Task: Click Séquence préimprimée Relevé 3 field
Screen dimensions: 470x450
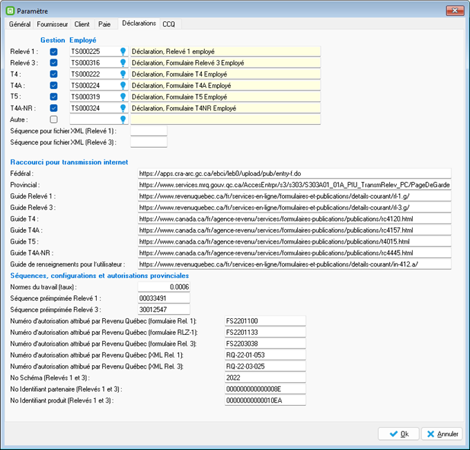Action: coord(164,310)
